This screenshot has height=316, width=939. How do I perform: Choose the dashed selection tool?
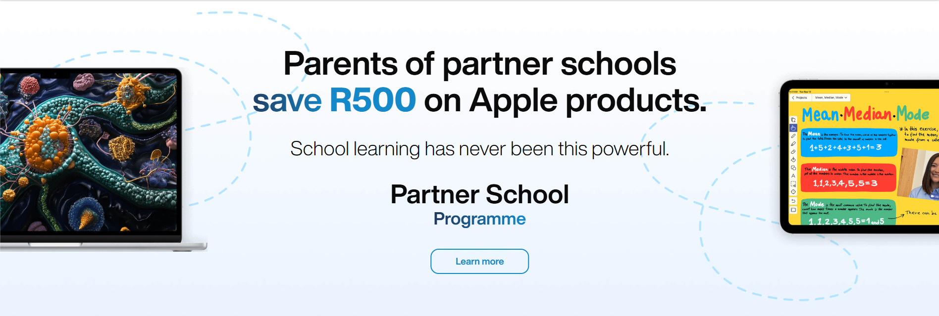pyautogui.click(x=793, y=184)
